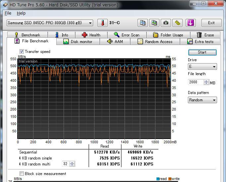
Task: Switch to the Disk monitor tab
Action: pos(78,42)
